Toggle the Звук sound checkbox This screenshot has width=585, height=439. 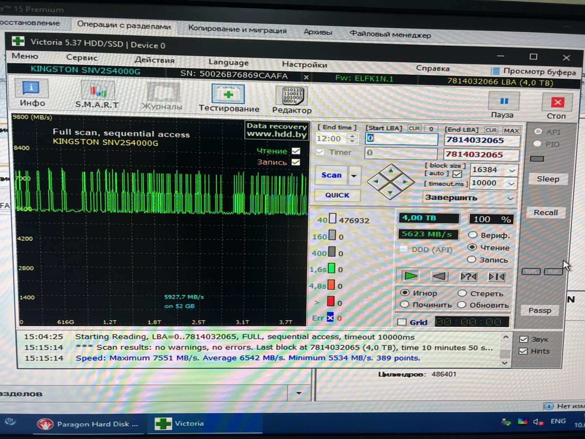click(524, 339)
